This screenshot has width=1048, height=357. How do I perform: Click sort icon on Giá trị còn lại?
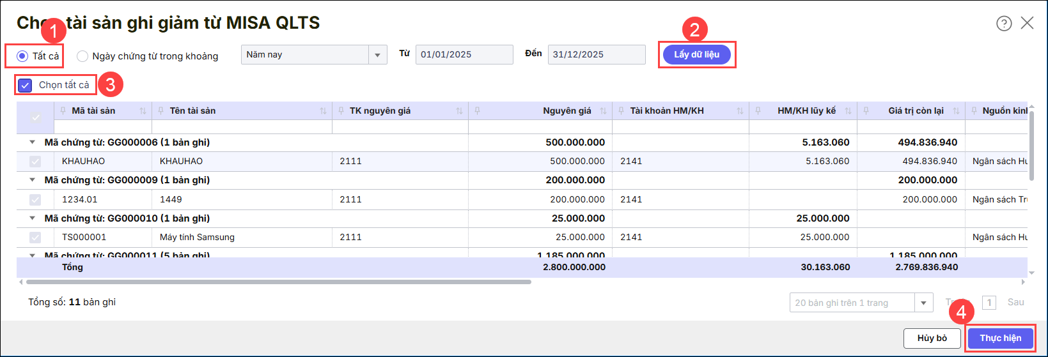(956, 111)
